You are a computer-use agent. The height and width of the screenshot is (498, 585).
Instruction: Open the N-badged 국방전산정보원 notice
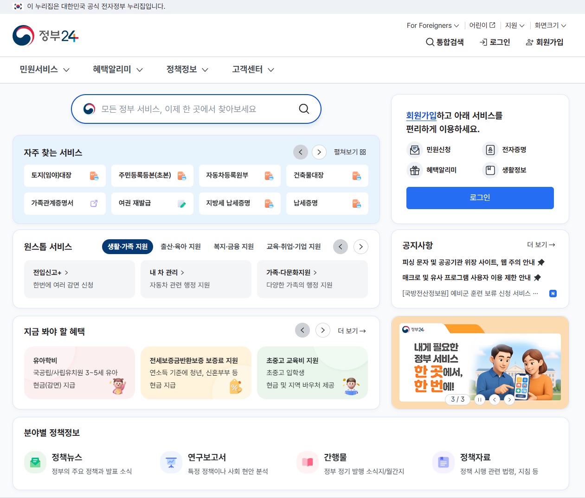479,293
